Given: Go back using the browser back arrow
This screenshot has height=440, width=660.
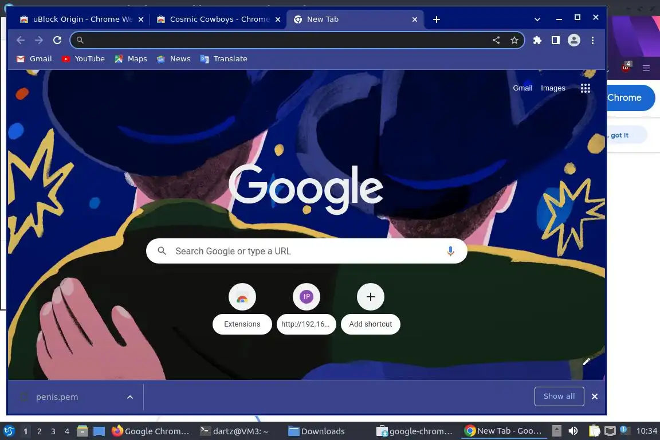Looking at the screenshot, I should (x=20, y=40).
